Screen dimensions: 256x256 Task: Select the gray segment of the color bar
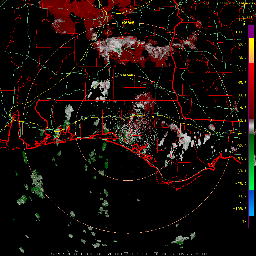[251, 127]
